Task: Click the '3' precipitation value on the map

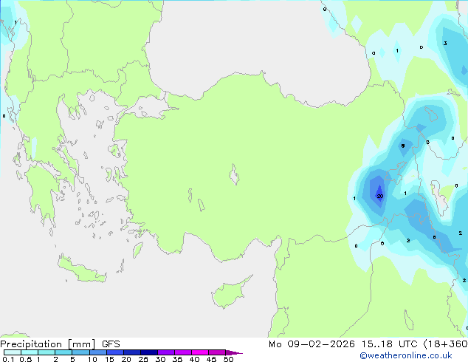Action: pyautogui.click(x=445, y=44)
